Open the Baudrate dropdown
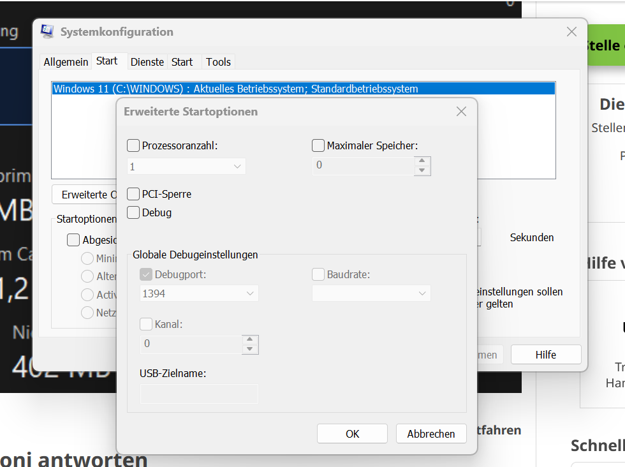This screenshot has height=467, width=625. (371, 293)
